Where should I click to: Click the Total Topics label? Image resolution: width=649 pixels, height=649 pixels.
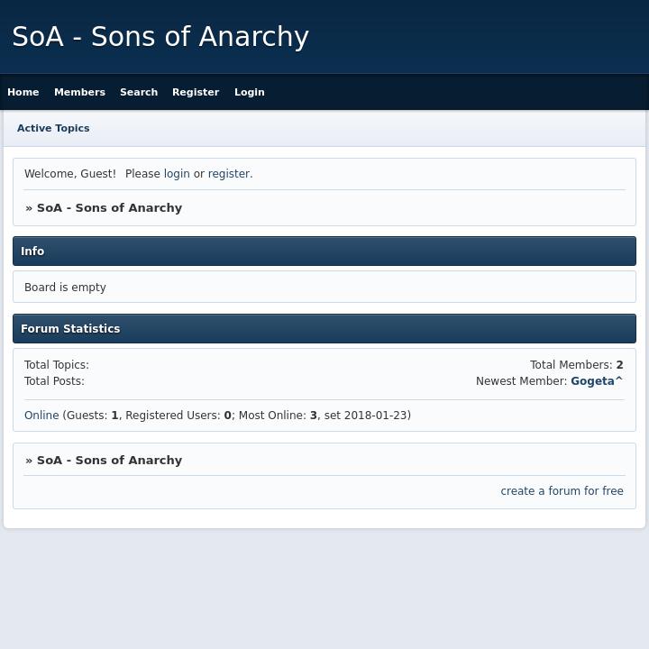tap(57, 365)
